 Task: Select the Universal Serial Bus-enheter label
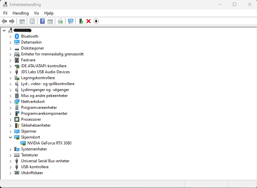pyautogui.click(x=45, y=161)
